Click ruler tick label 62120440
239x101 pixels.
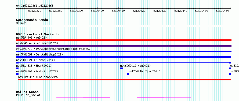coord(181,11)
